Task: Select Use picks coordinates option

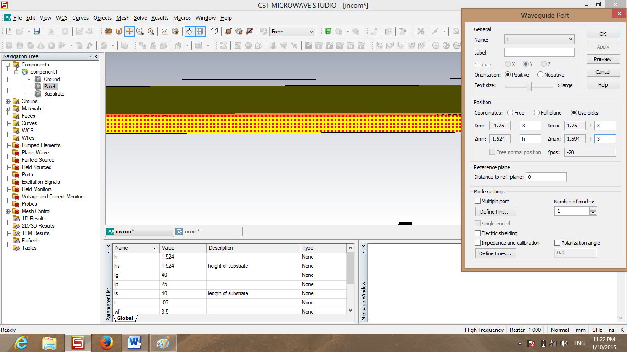Action: pos(574,113)
